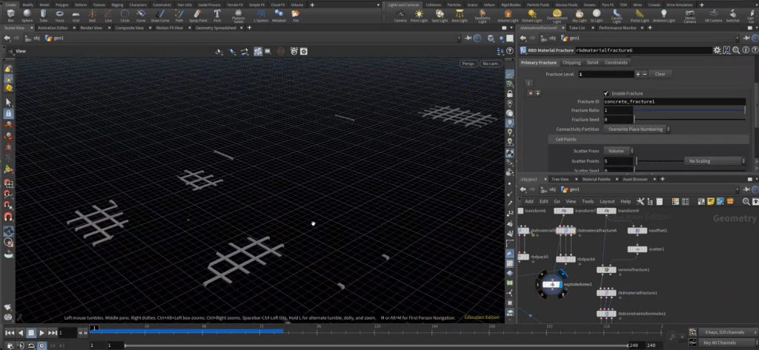Open the network editor Add menu

click(529, 201)
